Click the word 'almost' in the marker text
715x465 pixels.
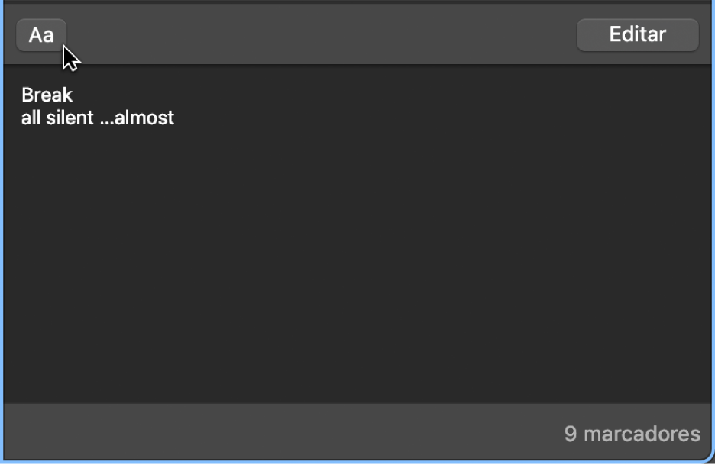pyautogui.click(x=144, y=118)
